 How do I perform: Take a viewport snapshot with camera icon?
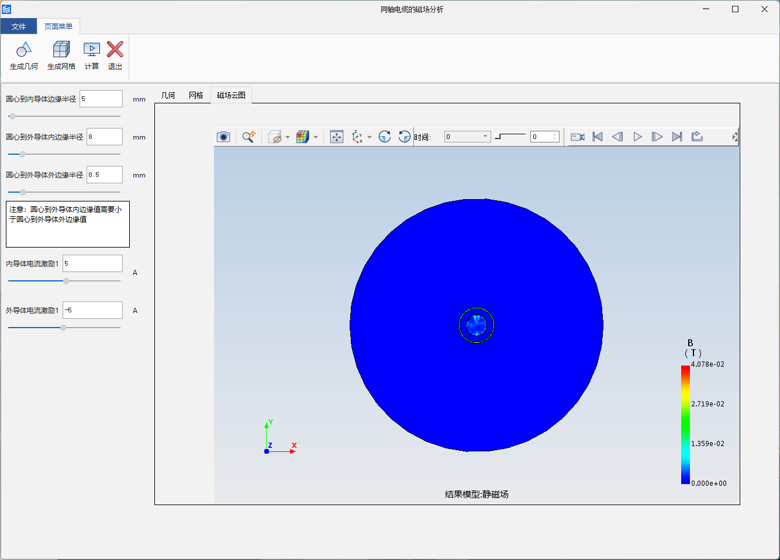tap(223, 137)
